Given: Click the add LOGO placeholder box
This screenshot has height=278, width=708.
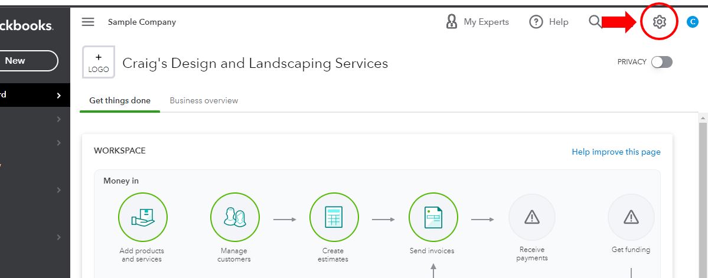Looking at the screenshot, I should coord(99,63).
